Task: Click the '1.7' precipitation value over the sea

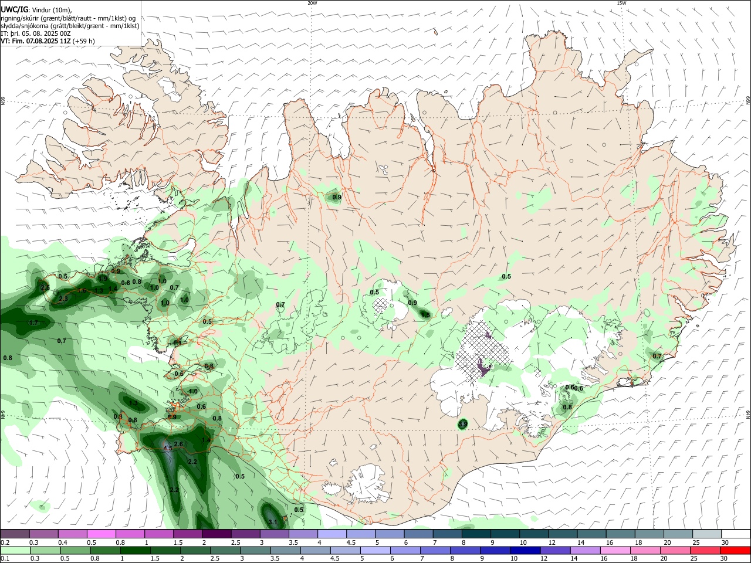Action: [33, 323]
